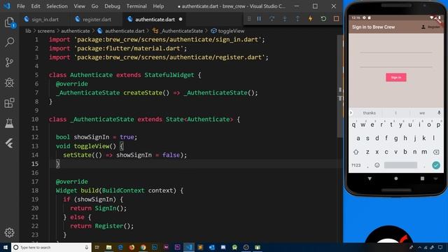Screen dimensions: 448x252
Task: Click debug Step Over button
Action: tap(272, 19)
